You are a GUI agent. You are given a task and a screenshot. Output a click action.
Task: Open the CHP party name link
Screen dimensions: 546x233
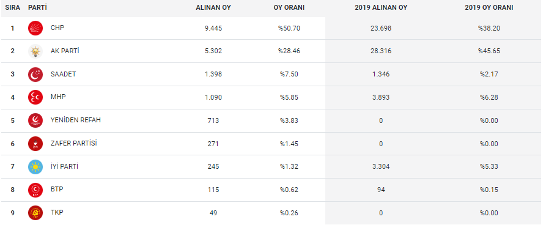click(57, 28)
